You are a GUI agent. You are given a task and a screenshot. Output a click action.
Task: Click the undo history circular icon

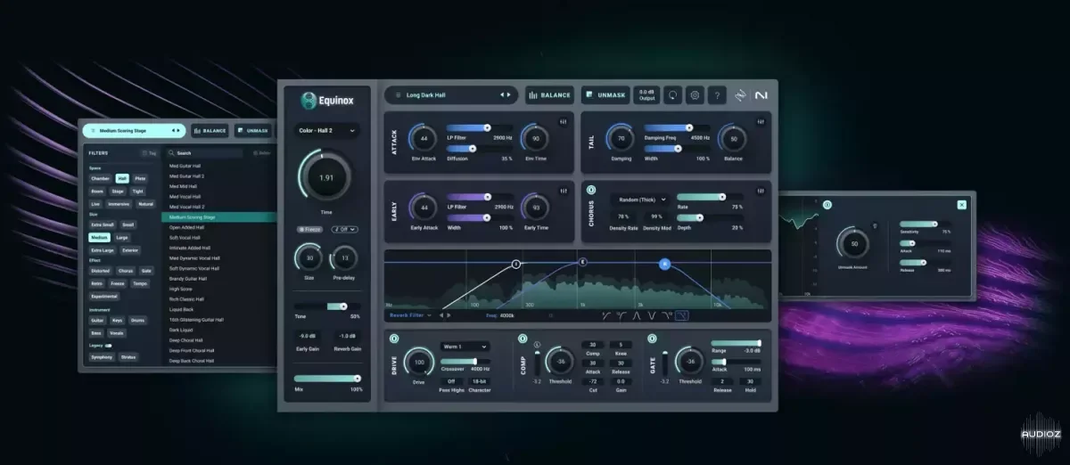(x=673, y=95)
